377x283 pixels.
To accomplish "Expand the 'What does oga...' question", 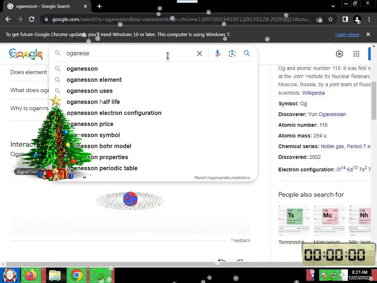I will pos(29,90).
